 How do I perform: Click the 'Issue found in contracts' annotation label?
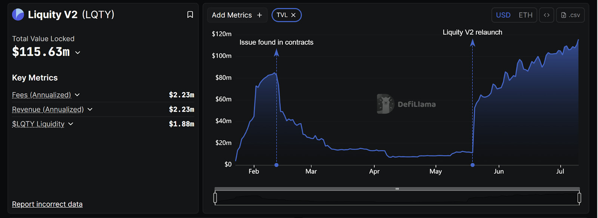[x=276, y=42]
